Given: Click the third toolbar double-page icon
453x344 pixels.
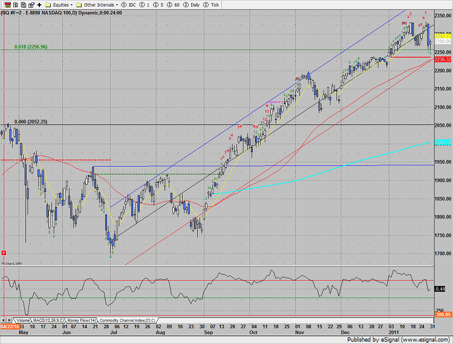Looking at the screenshot, I should coord(24,5).
